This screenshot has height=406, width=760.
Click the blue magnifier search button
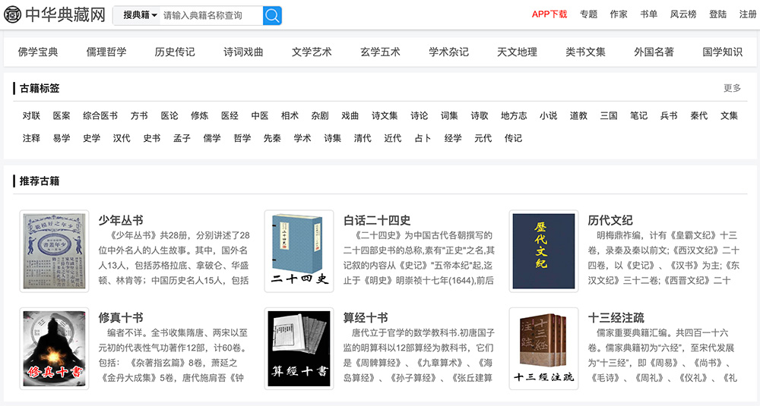tap(272, 15)
